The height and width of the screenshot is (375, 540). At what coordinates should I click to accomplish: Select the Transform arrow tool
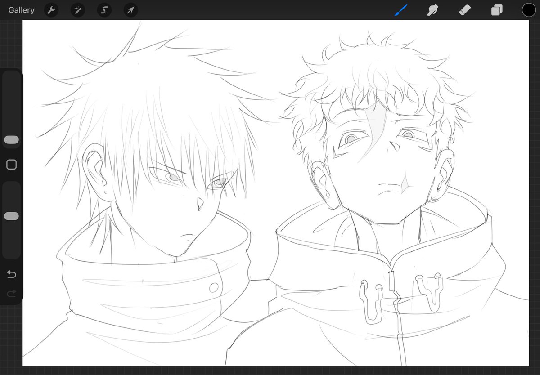click(130, 10)
